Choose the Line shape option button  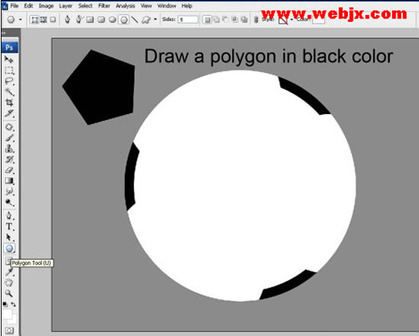pos(135,19)
